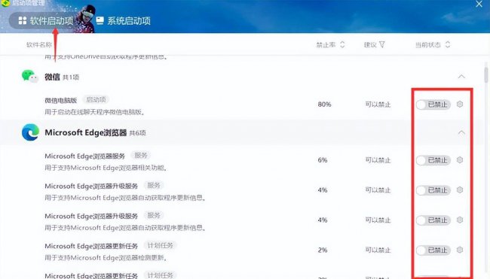
Task: Click the Microsoft Edge logo icon
Action: click(x=31, y=132)
